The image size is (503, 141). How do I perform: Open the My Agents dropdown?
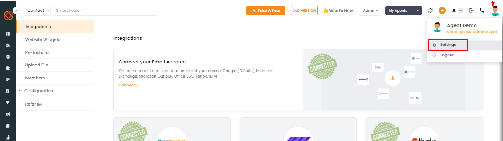pos(403,11)
